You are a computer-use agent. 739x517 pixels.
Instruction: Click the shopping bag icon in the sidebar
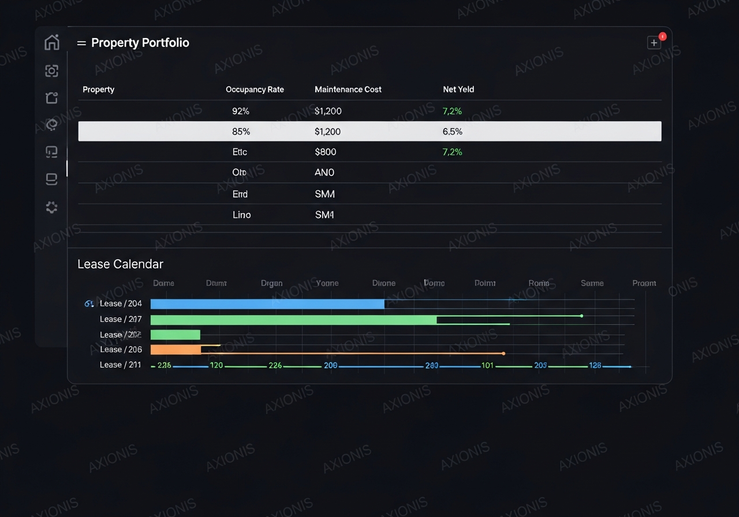tap(51, 98)
